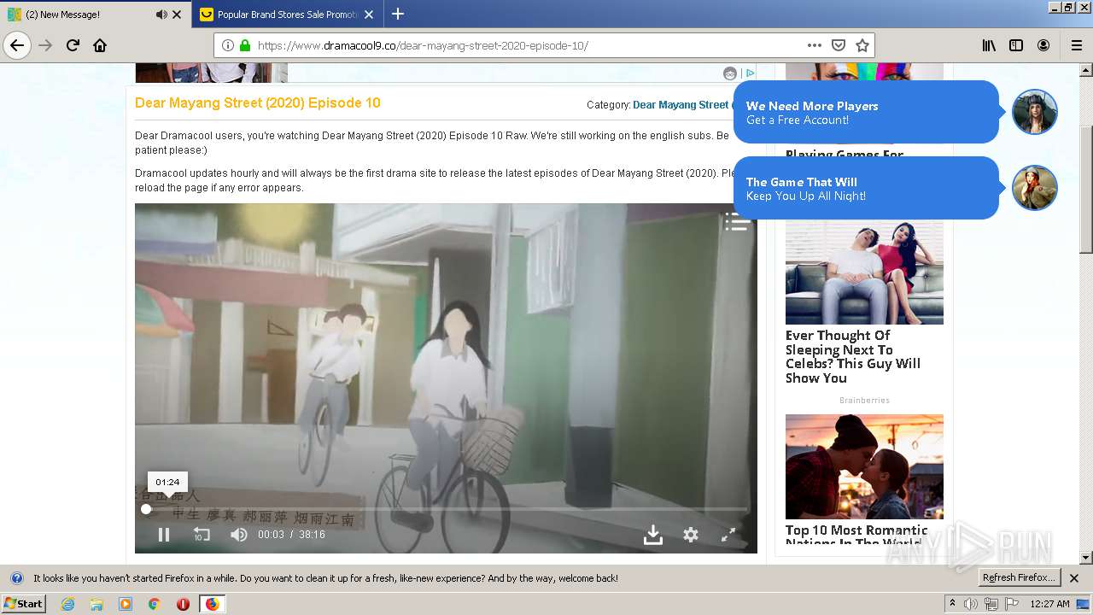Open the Dear Mayang Street category link
The height and width of the screenshot is (615, 1093).
point(681,105)
